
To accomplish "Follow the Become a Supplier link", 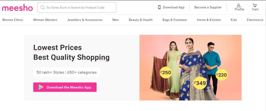I will [x=208, y=7].
